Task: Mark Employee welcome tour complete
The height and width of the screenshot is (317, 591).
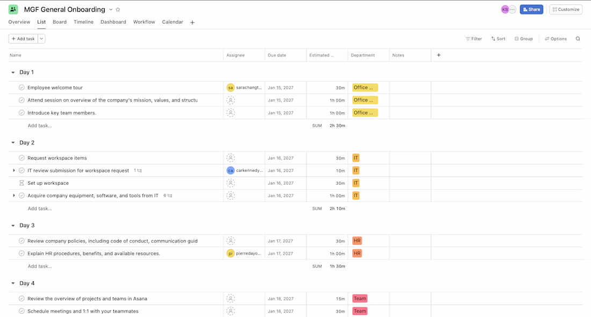Action: [x=21, y=88]
